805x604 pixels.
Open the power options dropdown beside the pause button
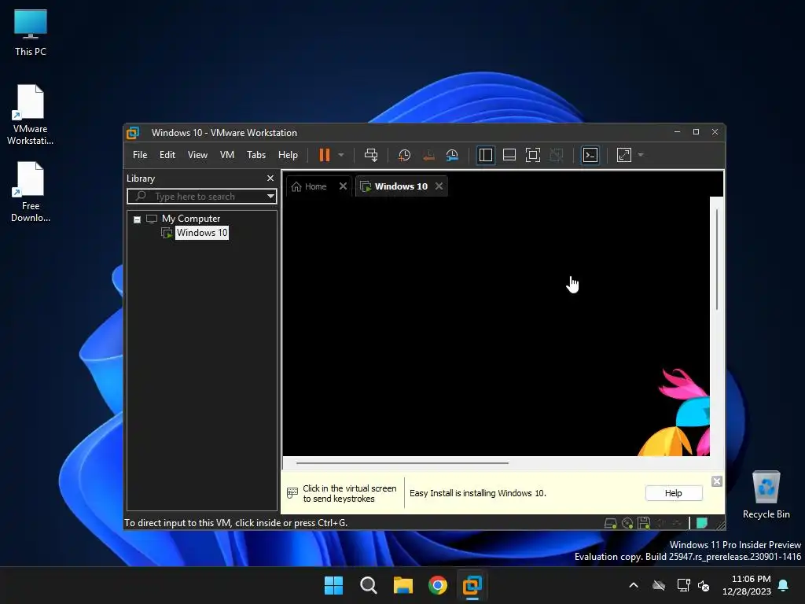point(341,155)
